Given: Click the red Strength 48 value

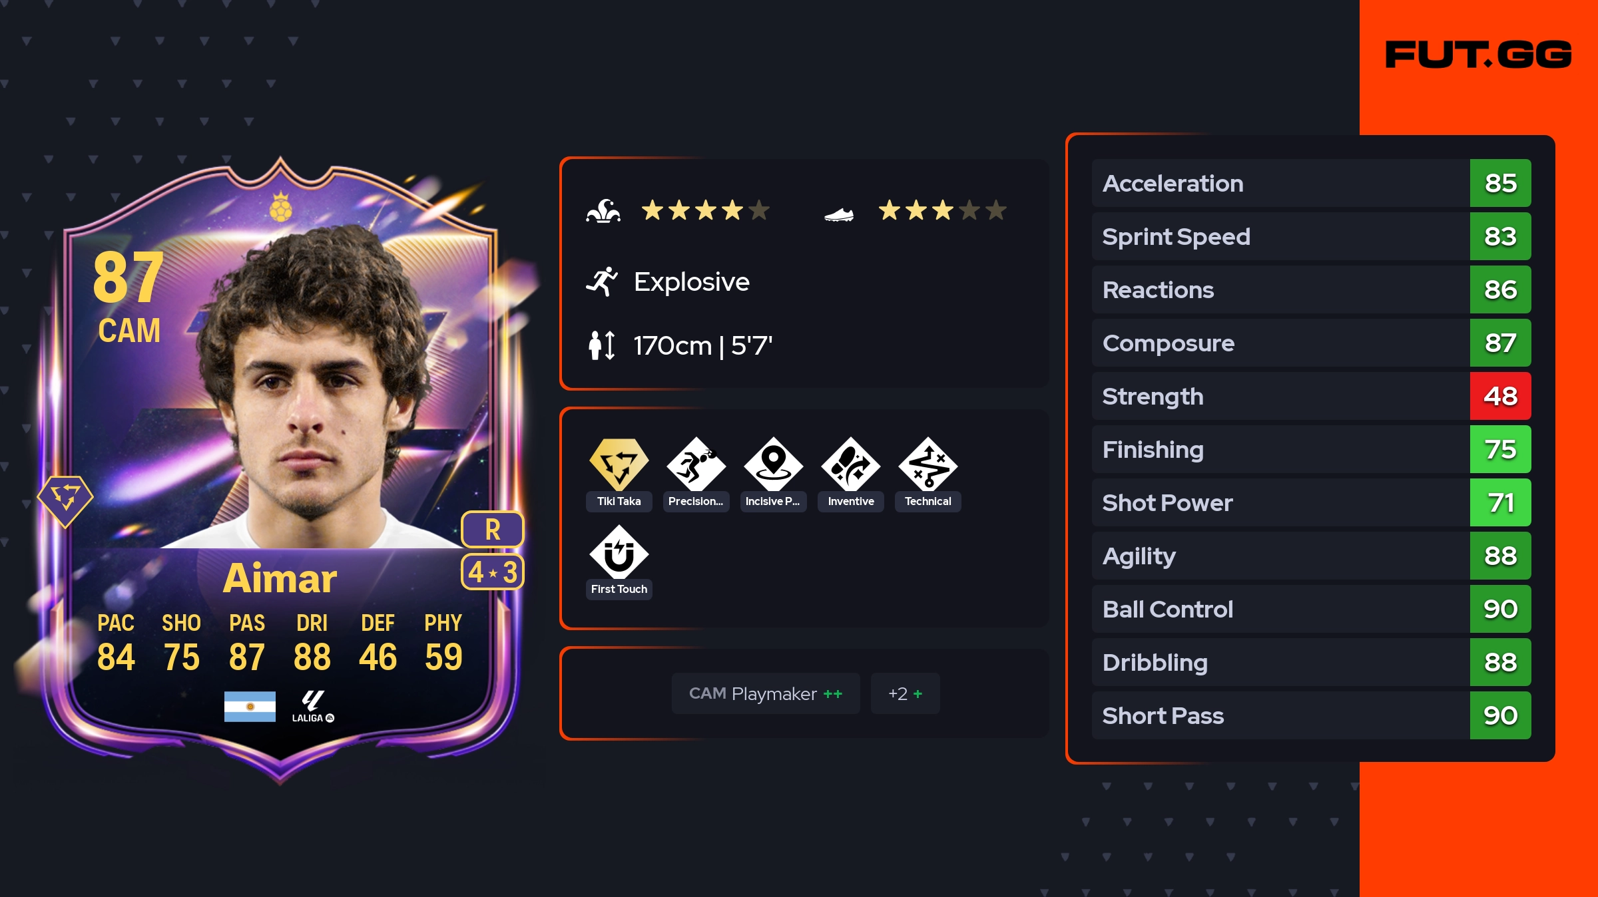Looking at the screenshot, I should [1500, 396].
